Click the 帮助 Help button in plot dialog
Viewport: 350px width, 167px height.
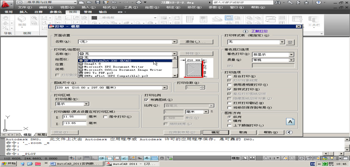[x=271, y=132]
